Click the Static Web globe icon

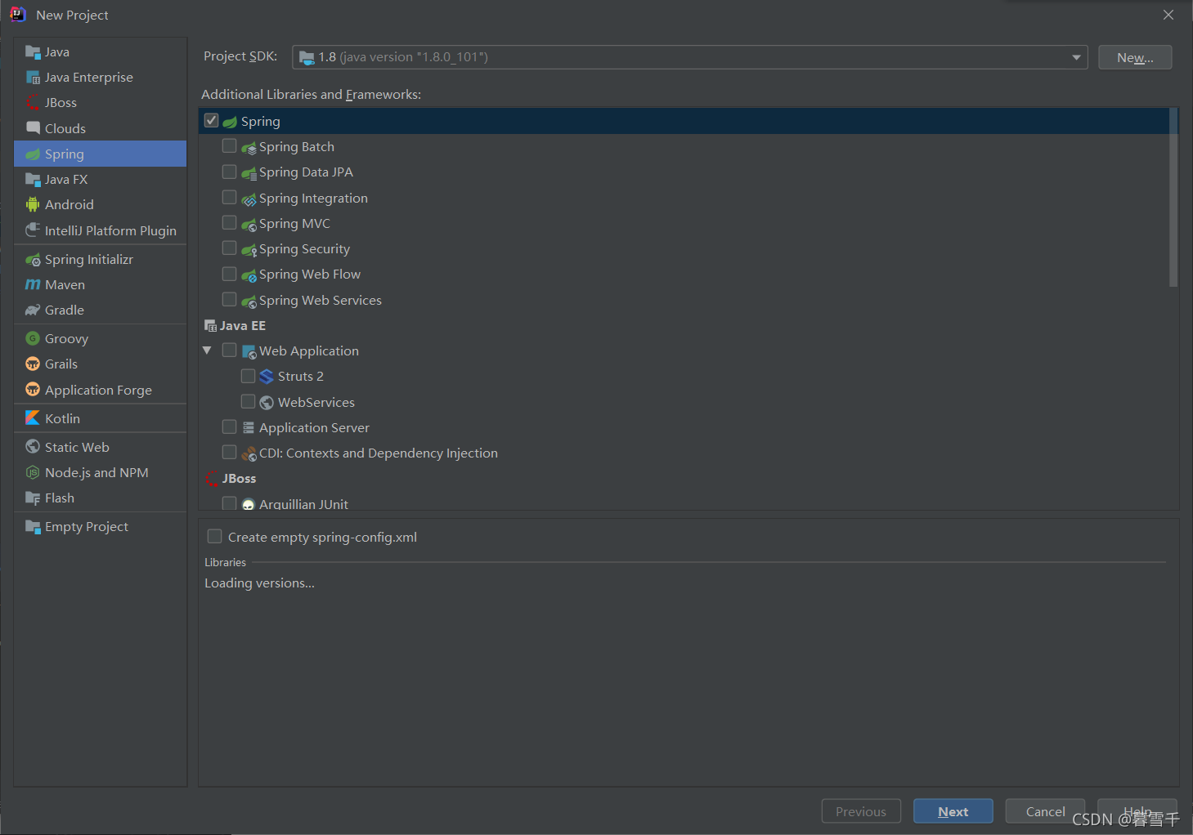(33, 447)
